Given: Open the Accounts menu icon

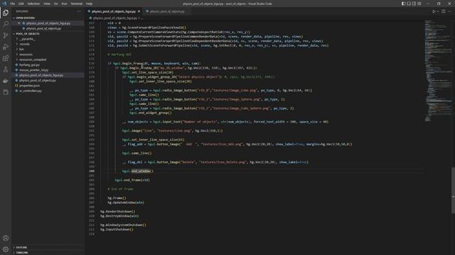Looking at the screenshot, I should click(x=6, y=238).
